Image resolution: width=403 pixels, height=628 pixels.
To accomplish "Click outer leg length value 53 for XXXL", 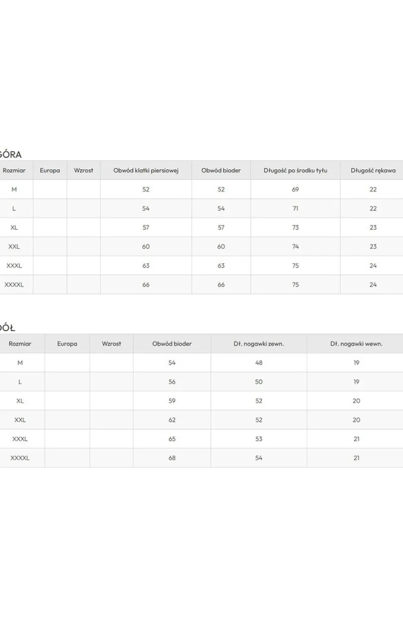I will 259,439.
